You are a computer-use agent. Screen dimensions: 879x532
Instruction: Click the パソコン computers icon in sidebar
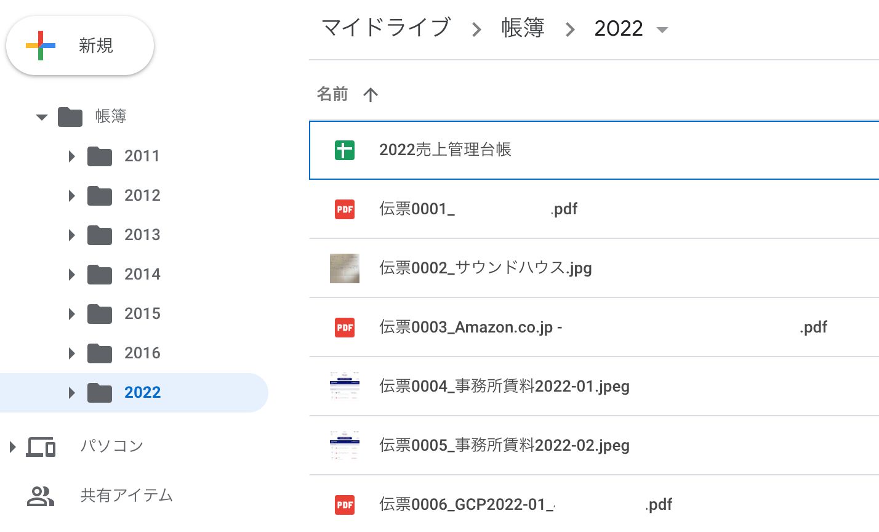point(41,446)
